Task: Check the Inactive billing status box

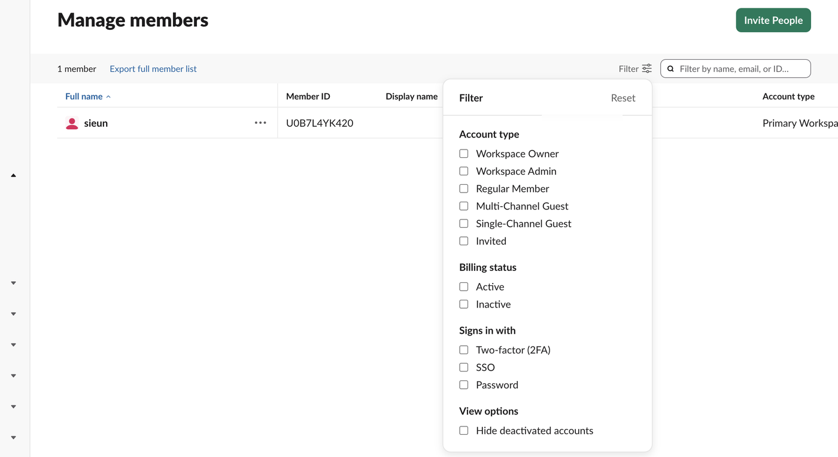Action: (x=464, y=304)
